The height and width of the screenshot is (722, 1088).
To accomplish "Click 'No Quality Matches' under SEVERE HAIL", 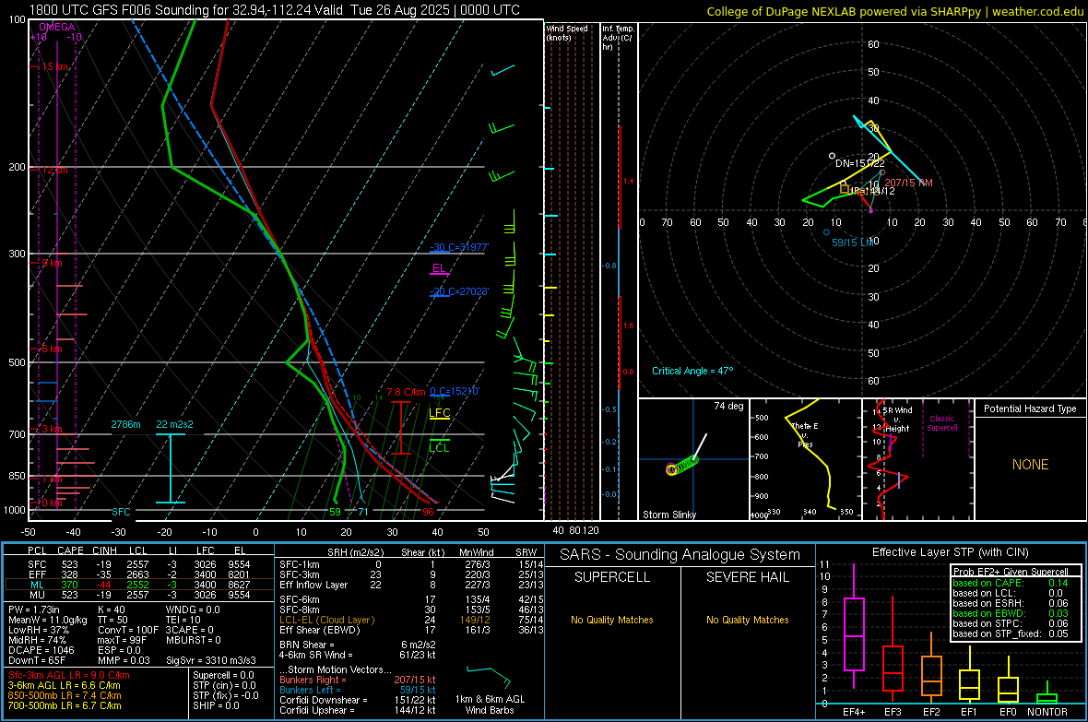I will click(747, 620).
